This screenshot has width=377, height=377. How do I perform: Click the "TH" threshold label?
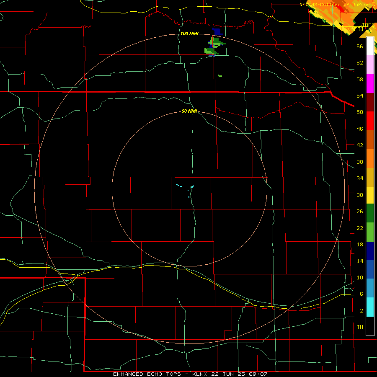(x=360, y=327)
